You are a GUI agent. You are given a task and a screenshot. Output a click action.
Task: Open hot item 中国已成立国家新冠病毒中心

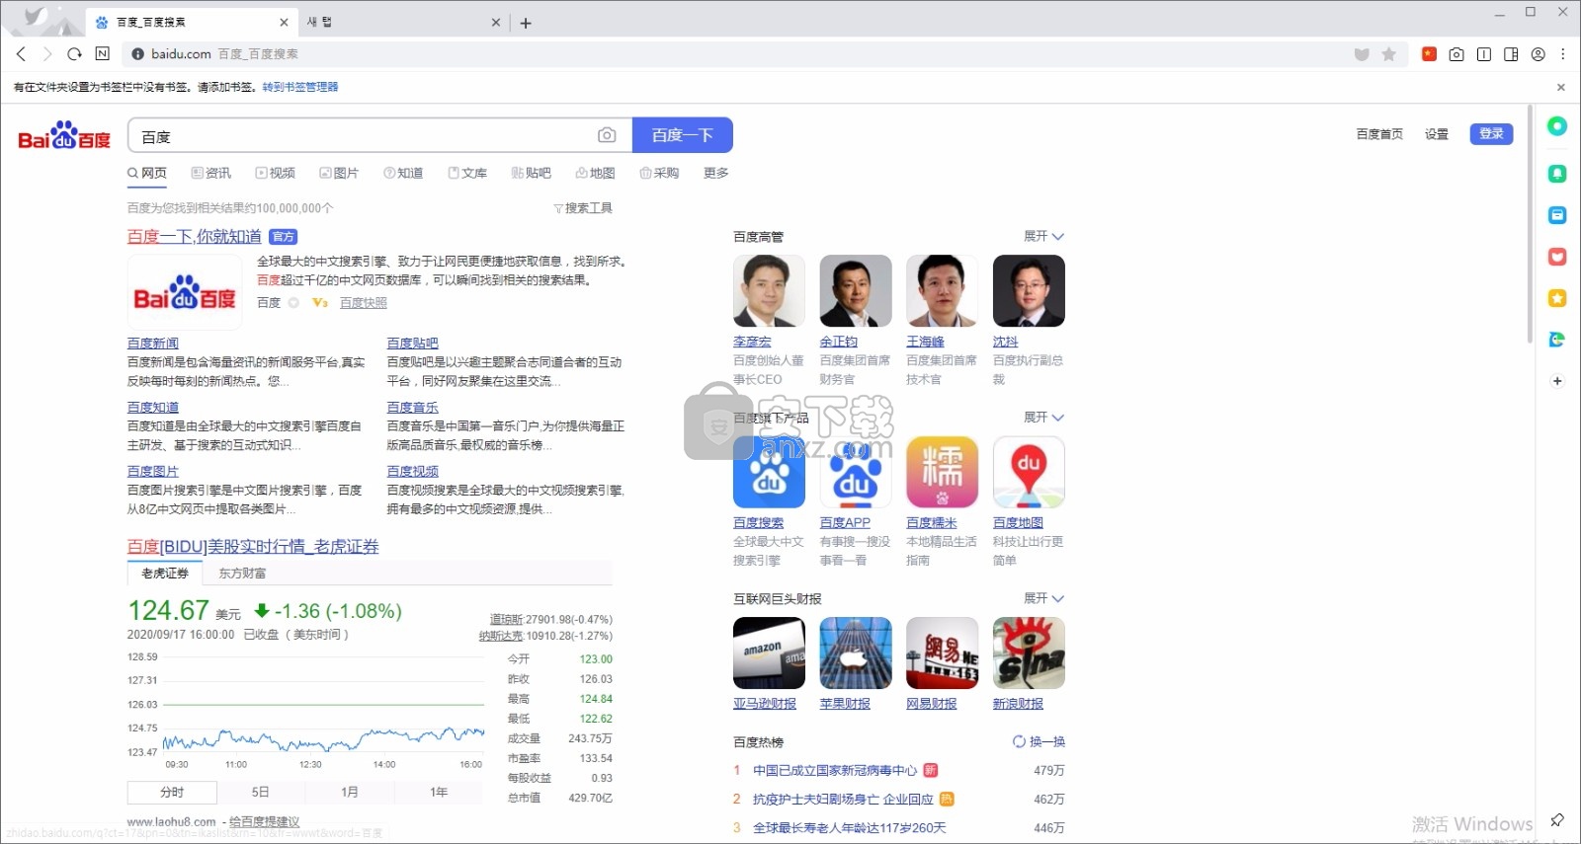pos(835,771)
